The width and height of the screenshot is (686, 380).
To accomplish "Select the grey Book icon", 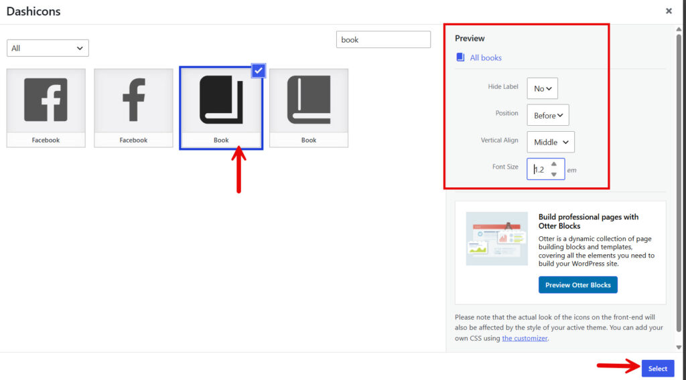I will tap(309, 108).
